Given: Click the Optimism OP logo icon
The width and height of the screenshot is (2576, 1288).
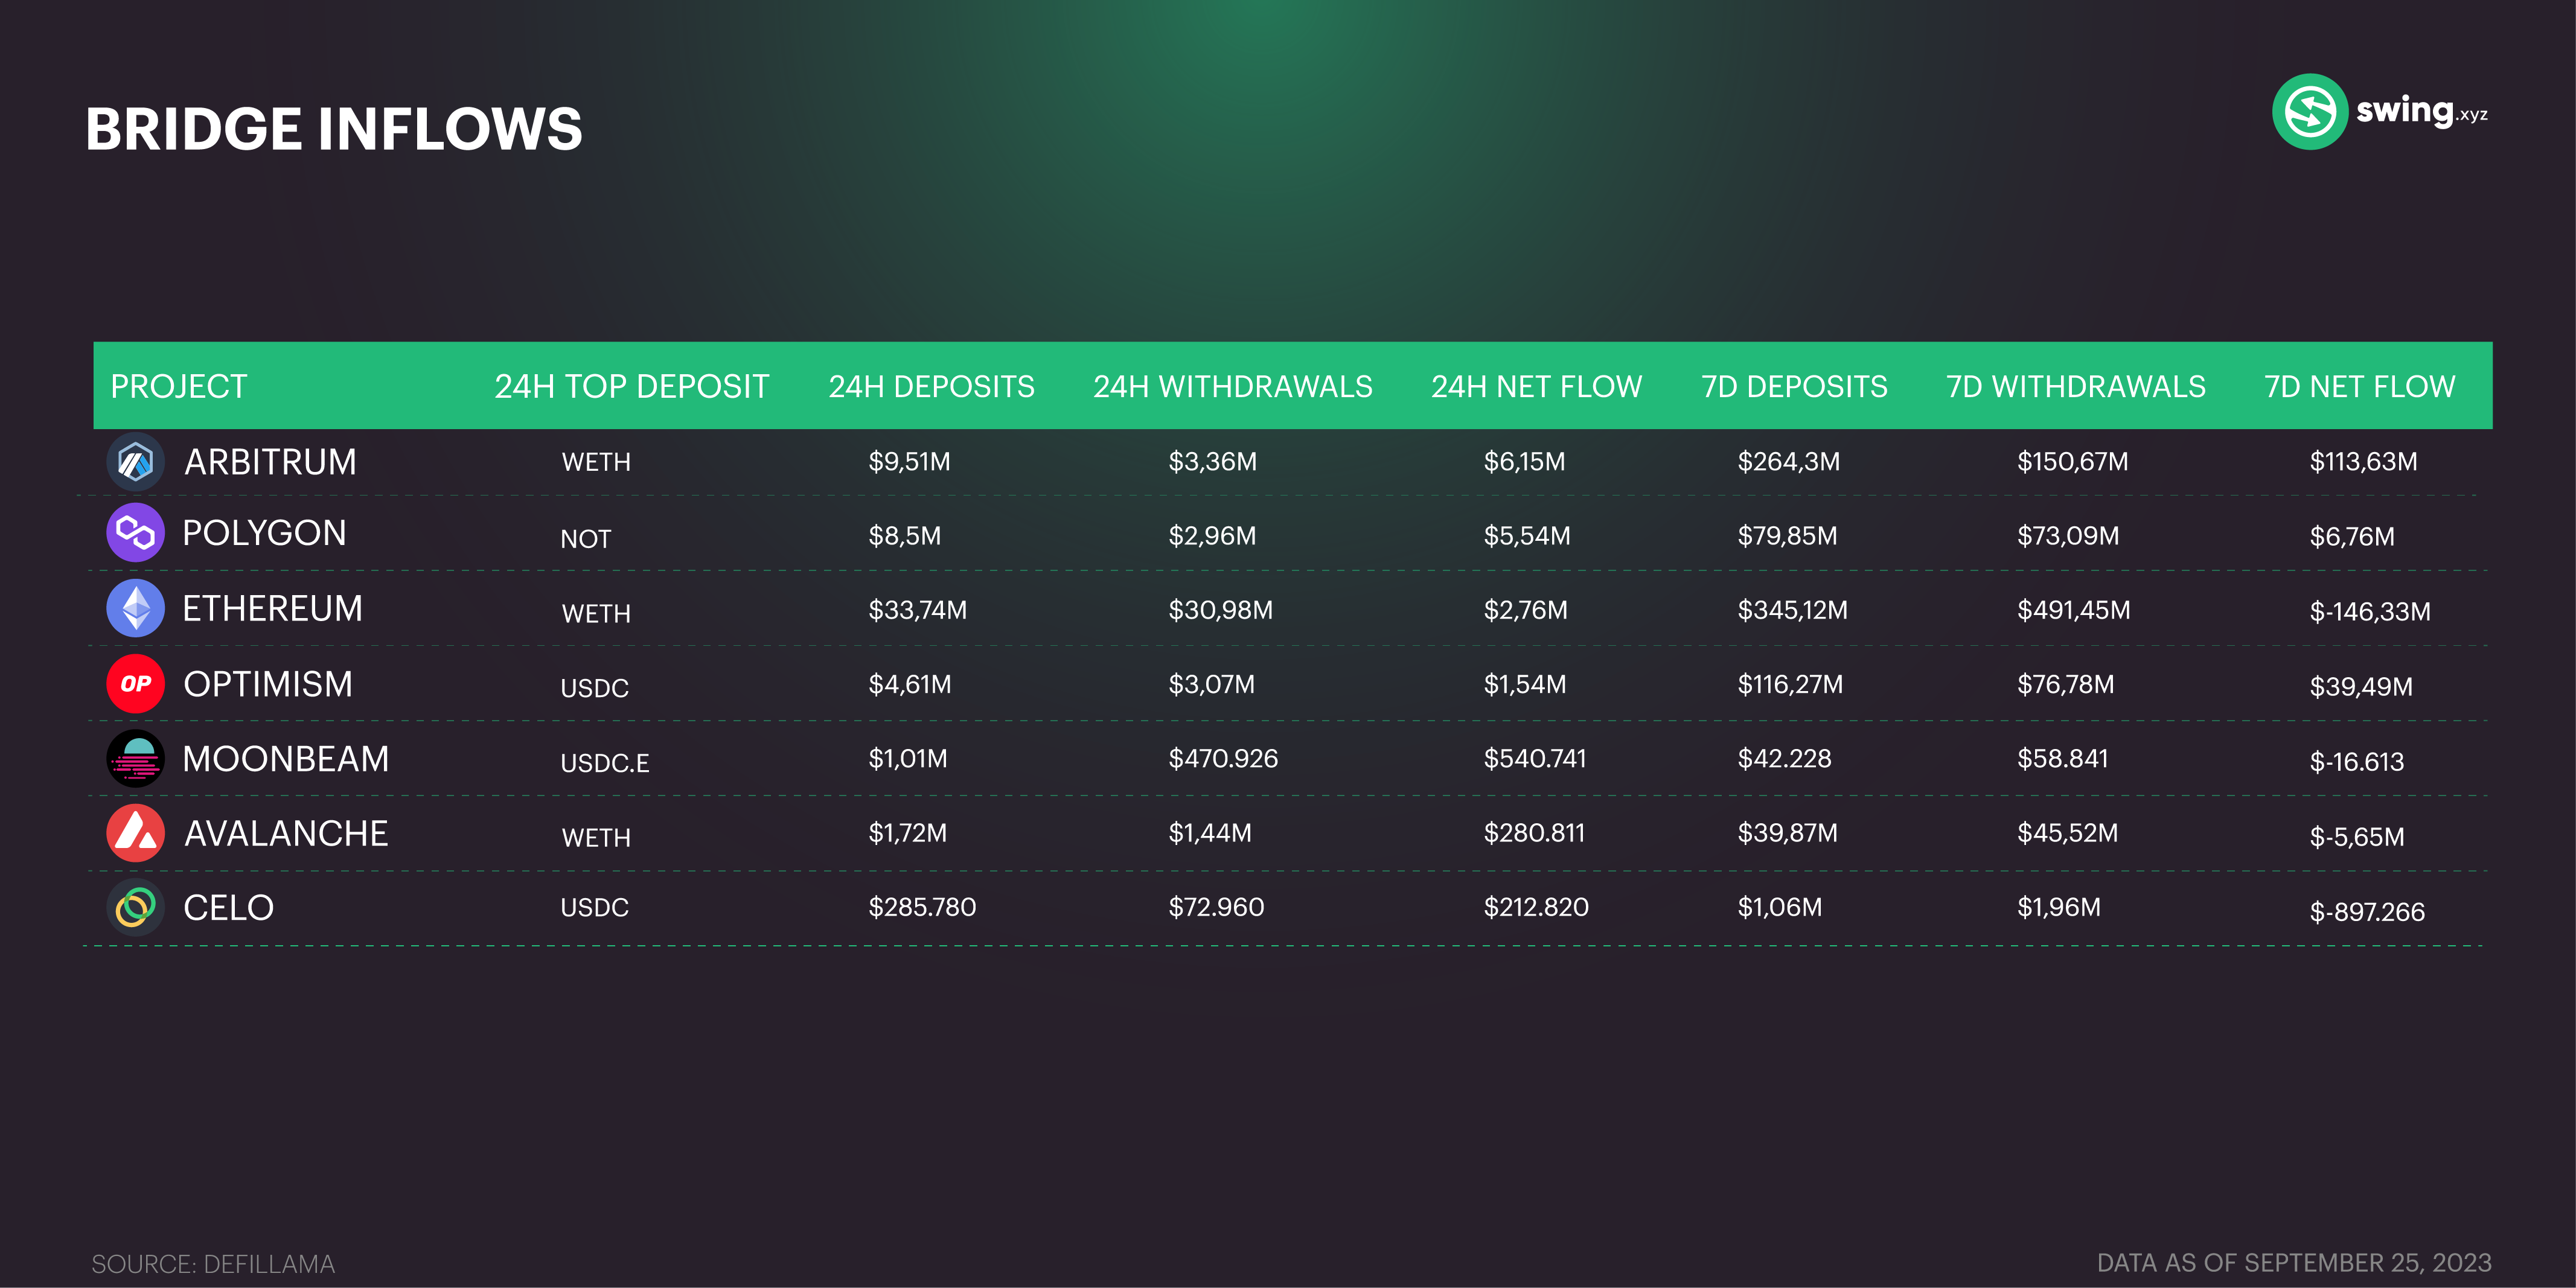Looking at the screenshot, I should (136, 684).
